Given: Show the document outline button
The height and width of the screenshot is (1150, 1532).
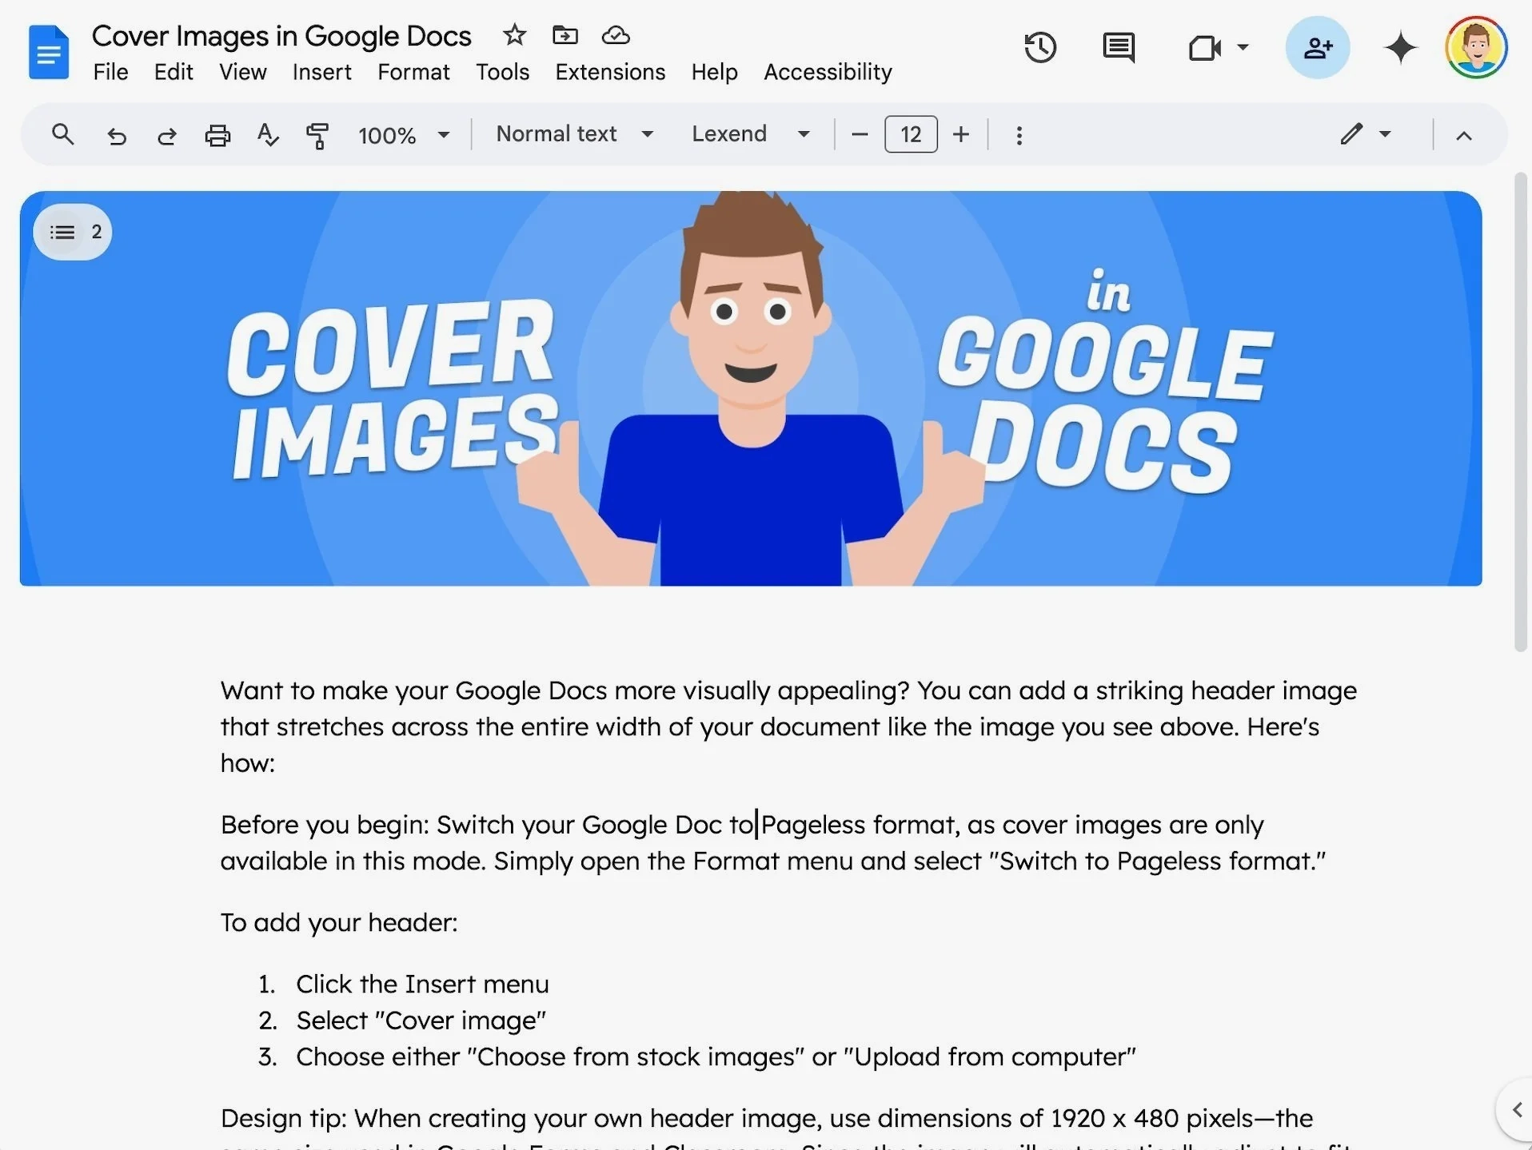Looking at the screenshot, I should click(72, 232).
